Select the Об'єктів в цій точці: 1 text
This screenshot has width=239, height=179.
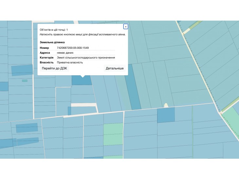pyautogui.click(x=54, y=30)
